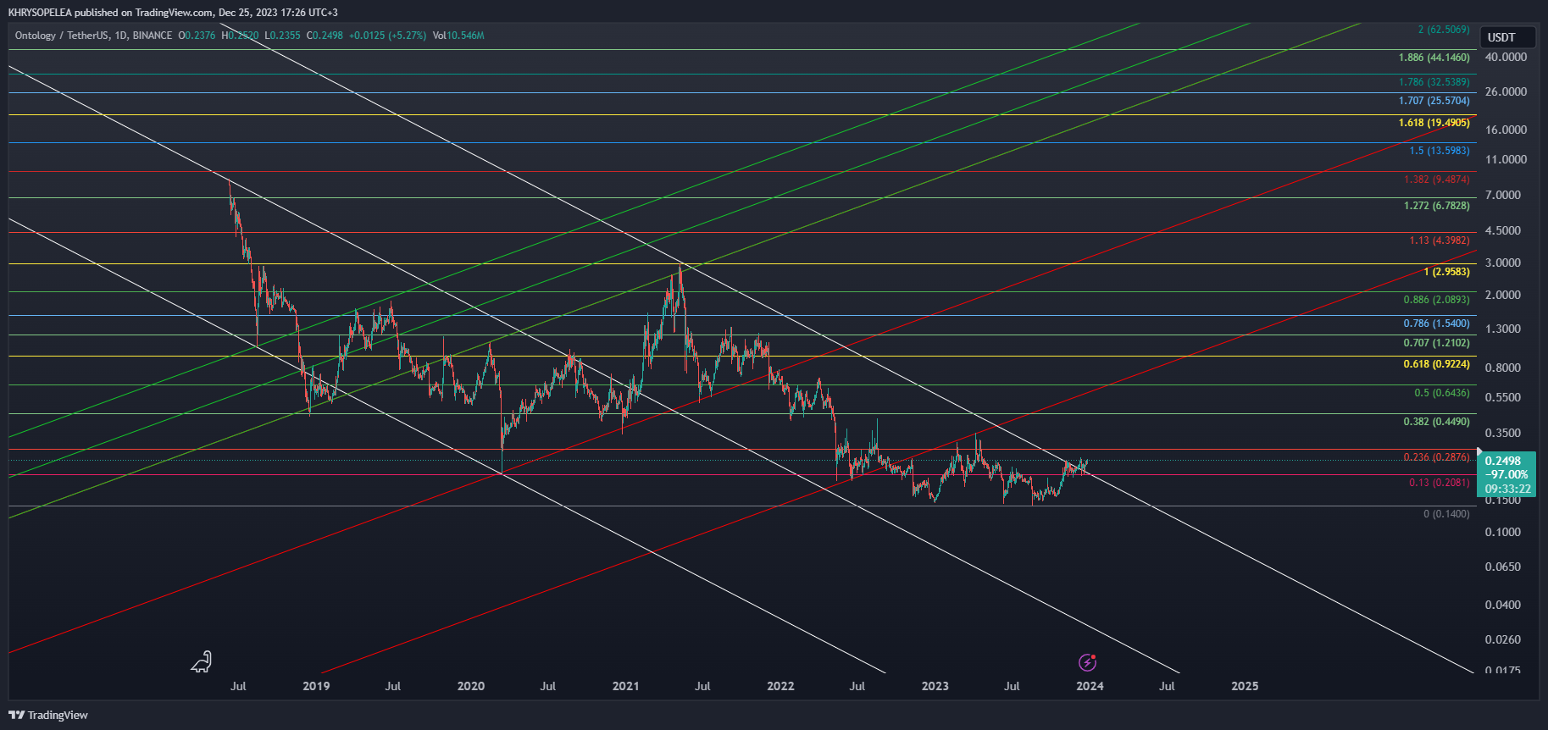Select the Fibonacci level 0.707 (1.2102) label
The image size is (1548, 730).
point(1436,343)
